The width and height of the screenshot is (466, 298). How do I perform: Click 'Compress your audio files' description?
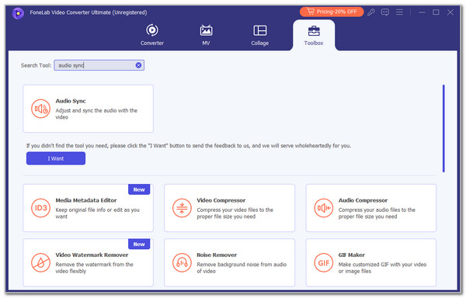coord(377,213)
